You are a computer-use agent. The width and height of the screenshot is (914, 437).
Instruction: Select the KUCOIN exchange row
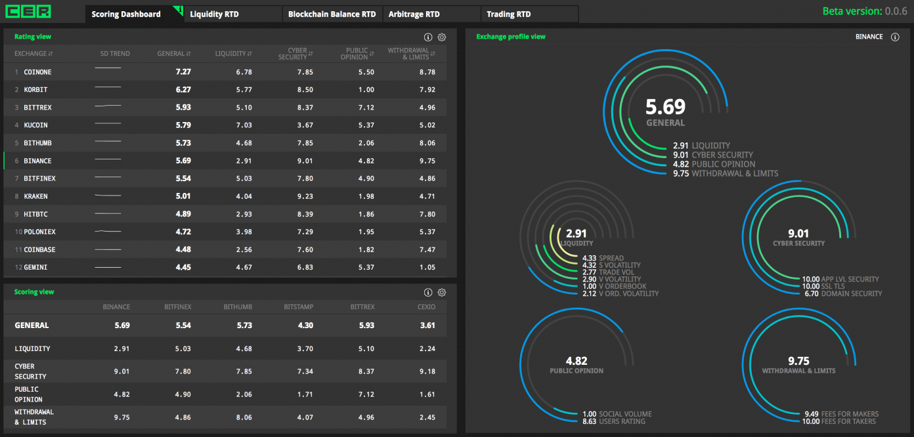(225, 125)
